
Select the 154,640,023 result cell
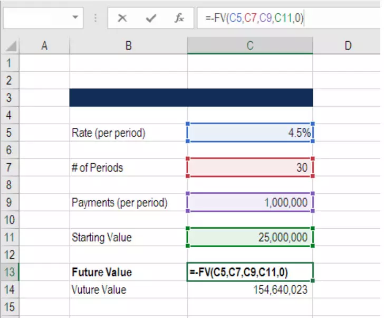click(250, 289)
